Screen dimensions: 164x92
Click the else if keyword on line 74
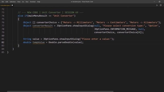[x=23, y=16]
